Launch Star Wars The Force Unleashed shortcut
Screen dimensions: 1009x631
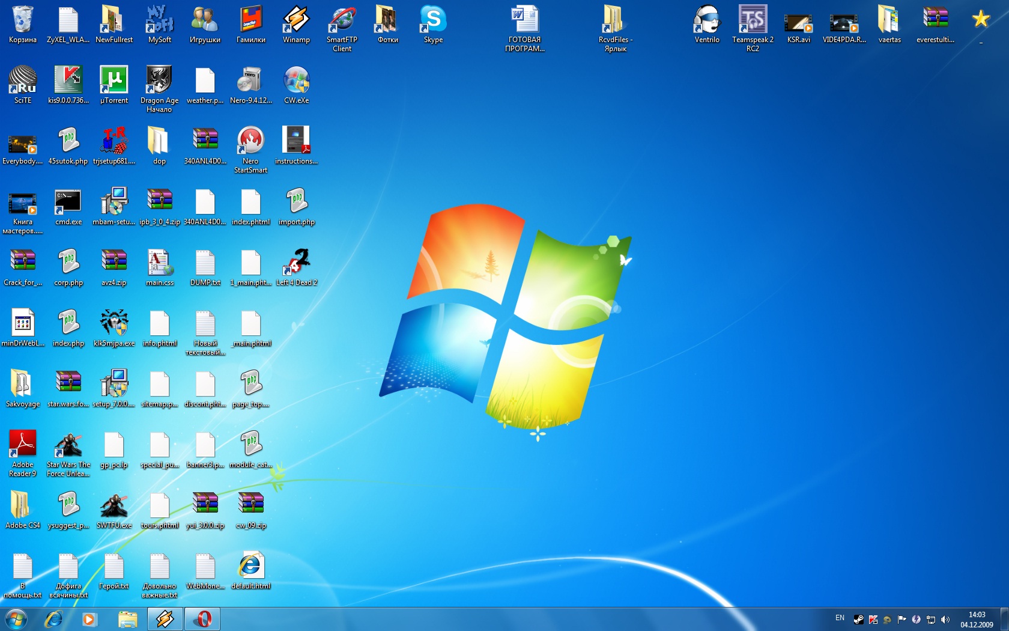[x=68, y=454]
